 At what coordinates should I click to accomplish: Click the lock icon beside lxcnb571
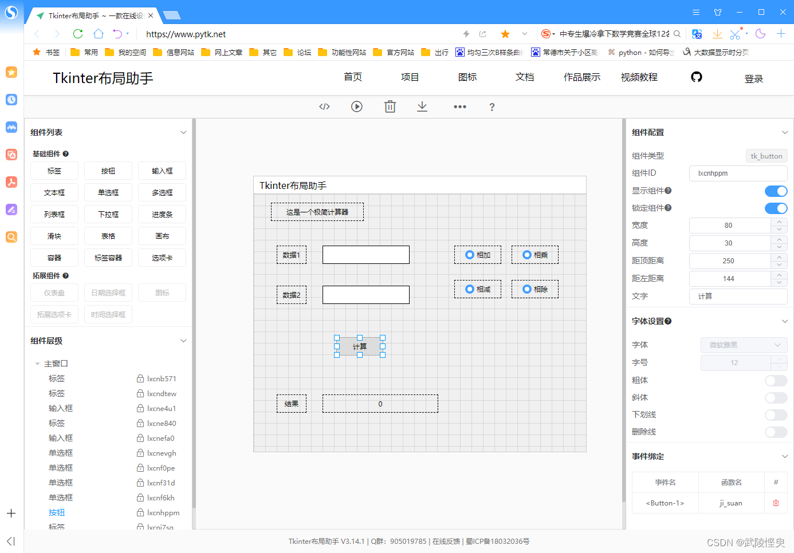(140, 378)
